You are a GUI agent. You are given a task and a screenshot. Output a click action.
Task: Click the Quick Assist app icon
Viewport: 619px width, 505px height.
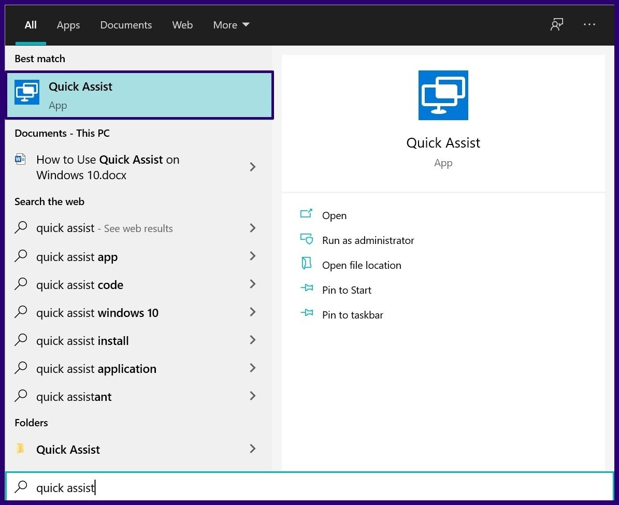click(x=26, y=92)
